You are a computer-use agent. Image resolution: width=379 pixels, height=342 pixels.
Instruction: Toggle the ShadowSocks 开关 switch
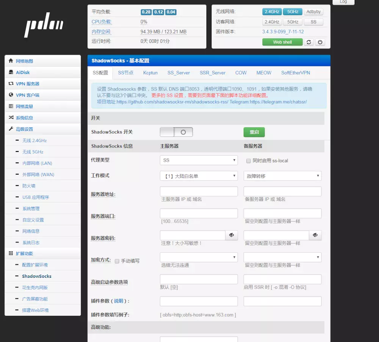[176, 132]
